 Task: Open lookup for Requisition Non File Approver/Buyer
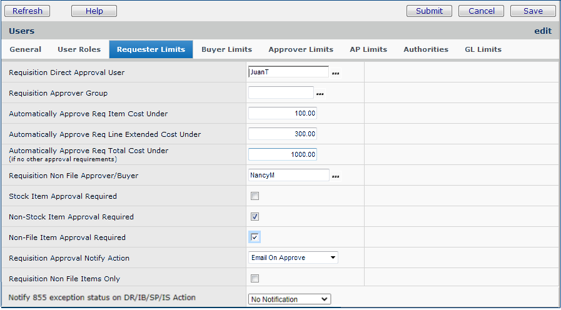coord(336,177)
